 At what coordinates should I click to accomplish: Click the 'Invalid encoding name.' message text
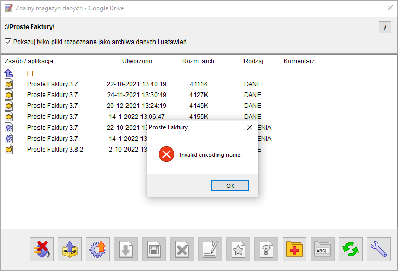pos(210,155)
